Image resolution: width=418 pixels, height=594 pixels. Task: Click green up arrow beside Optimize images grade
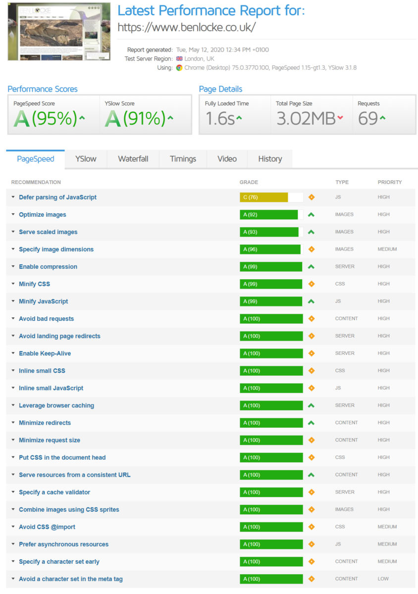[312, 214]
